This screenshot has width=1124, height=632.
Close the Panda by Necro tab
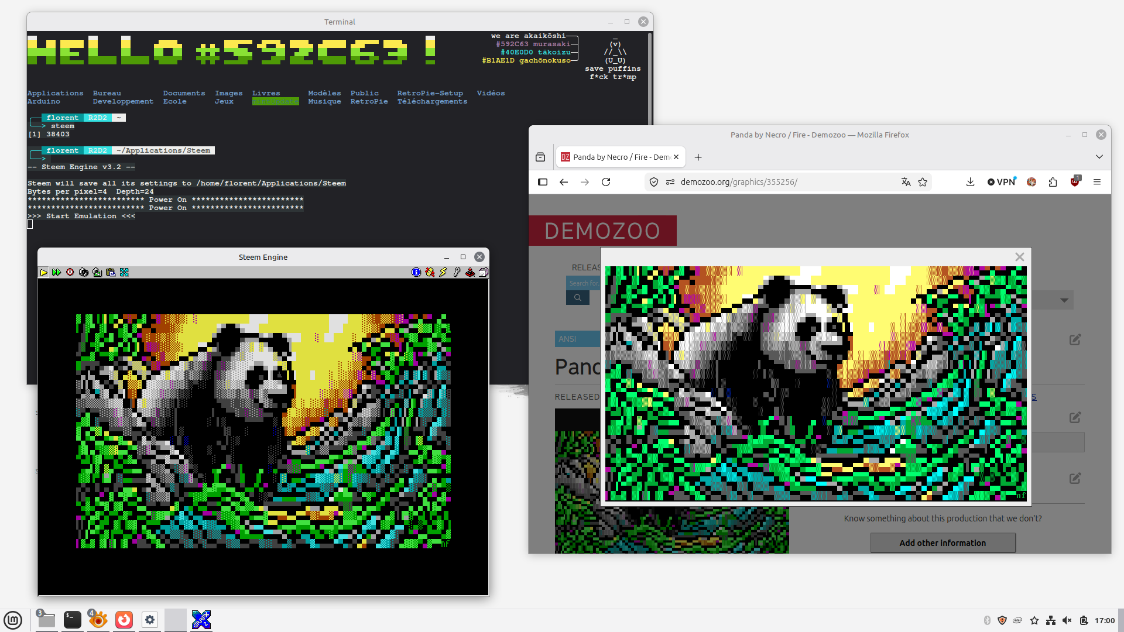tap(676, 157)
